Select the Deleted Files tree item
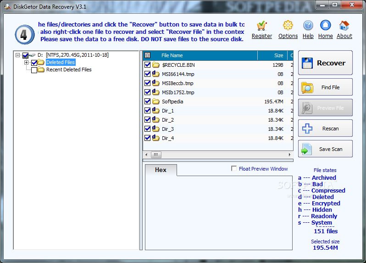The image size is (366, 263). click(61, 62)
